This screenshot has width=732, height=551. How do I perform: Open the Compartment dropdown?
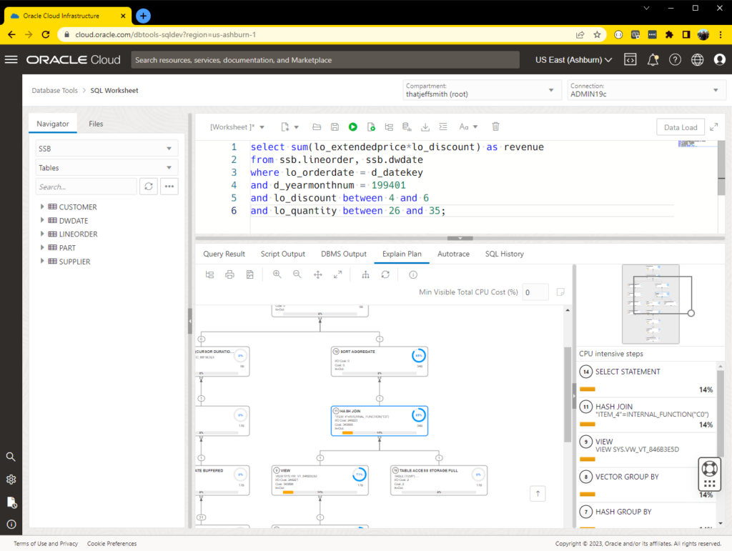point(481,90)
